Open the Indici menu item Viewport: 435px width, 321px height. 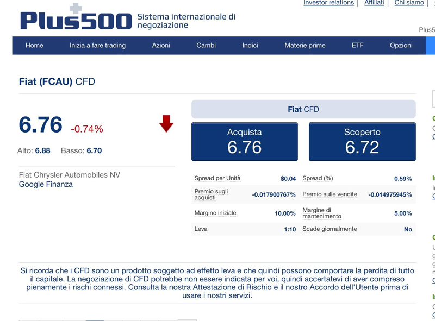[x=250, y=45]
